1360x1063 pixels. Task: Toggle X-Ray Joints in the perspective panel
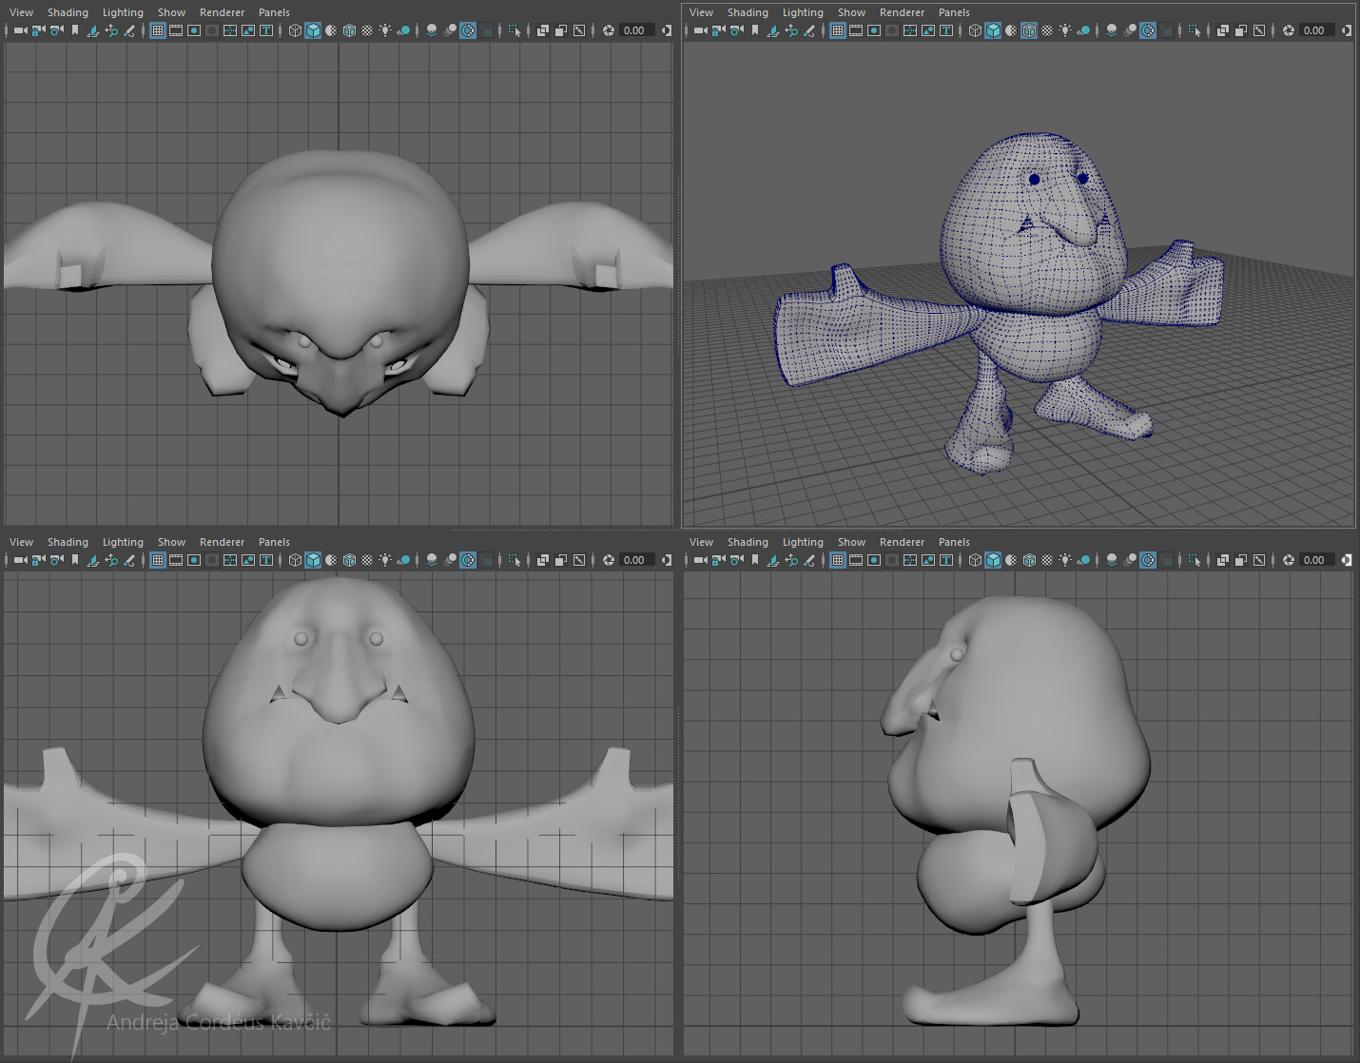click(1258, 30)
